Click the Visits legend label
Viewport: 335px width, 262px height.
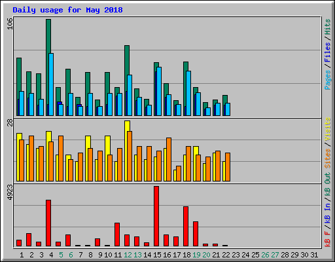(328, 129)
